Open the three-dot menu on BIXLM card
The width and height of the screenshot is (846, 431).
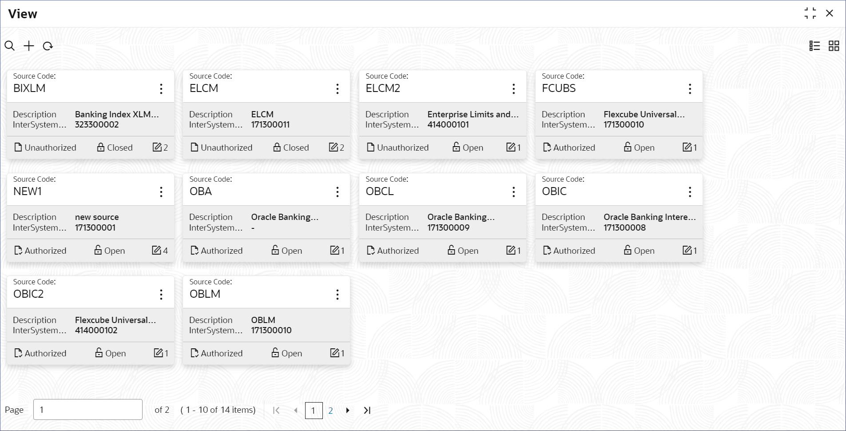click(161, 89)
